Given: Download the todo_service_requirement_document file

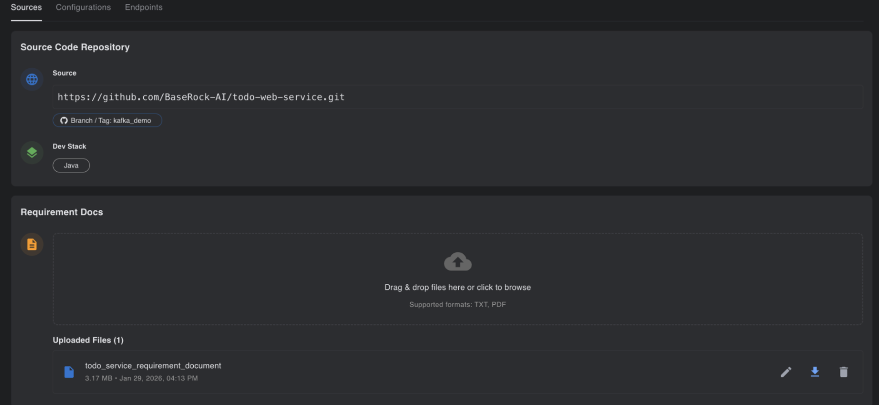Looking at the screenshot, I should 815,372.
